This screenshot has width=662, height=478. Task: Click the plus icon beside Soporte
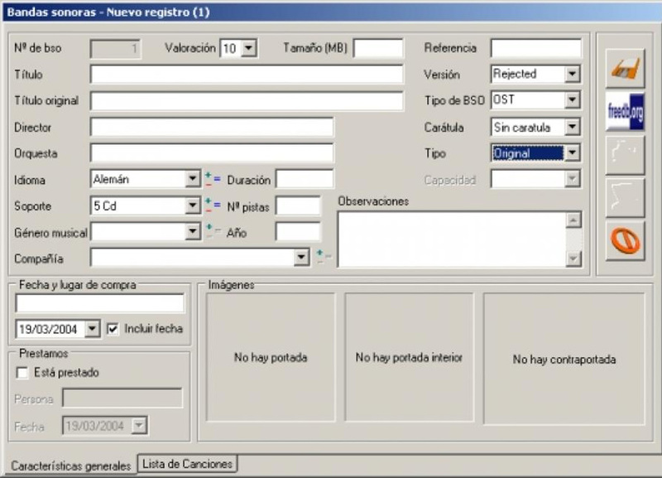(209, 201)
